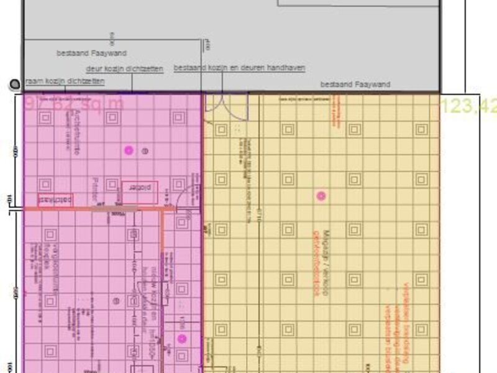Select the 'Magazijn / verkoop' room label

[x=326, y=263]
